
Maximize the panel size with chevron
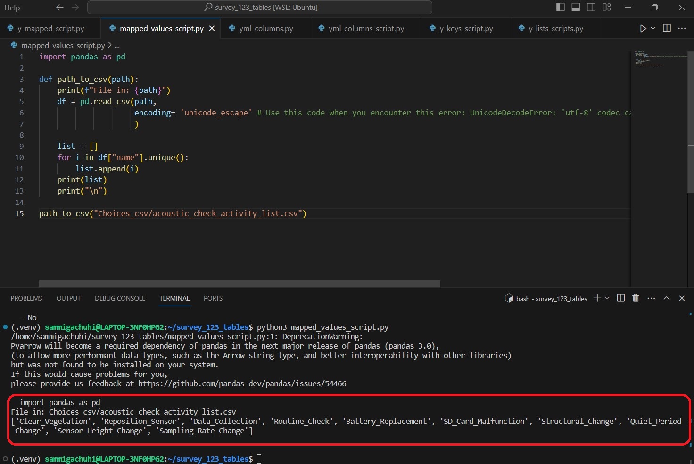(x=667, y=298)
